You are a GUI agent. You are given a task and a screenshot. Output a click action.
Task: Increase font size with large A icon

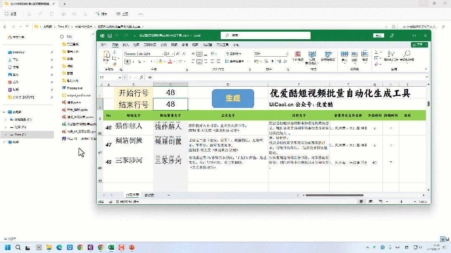tap(178, 54)
